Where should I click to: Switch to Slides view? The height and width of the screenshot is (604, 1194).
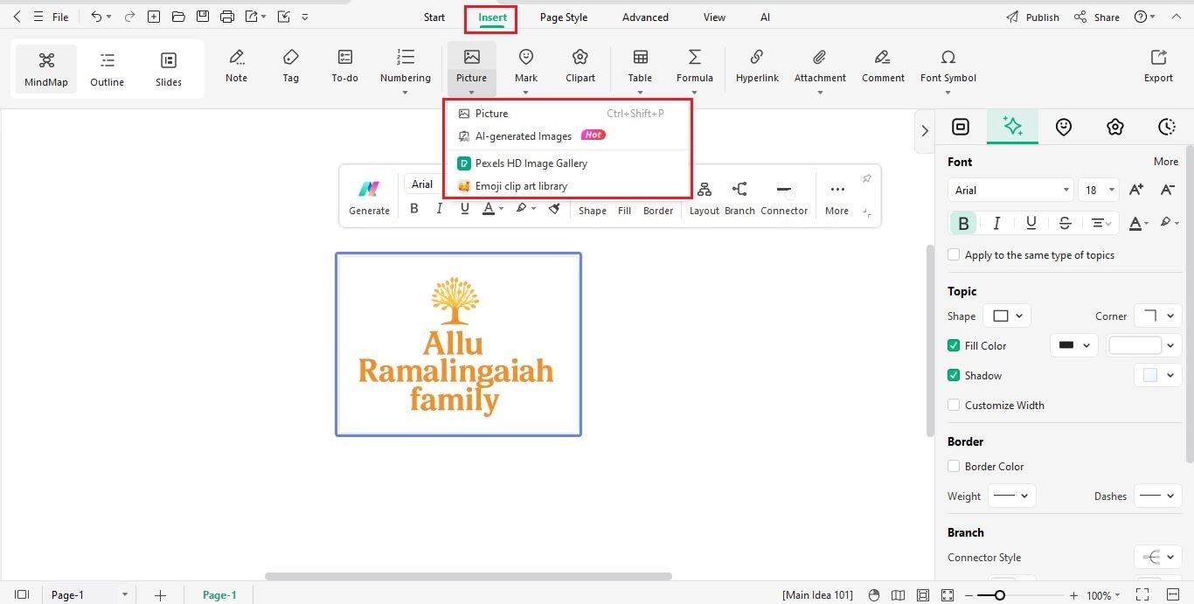(x=169, y=69)
